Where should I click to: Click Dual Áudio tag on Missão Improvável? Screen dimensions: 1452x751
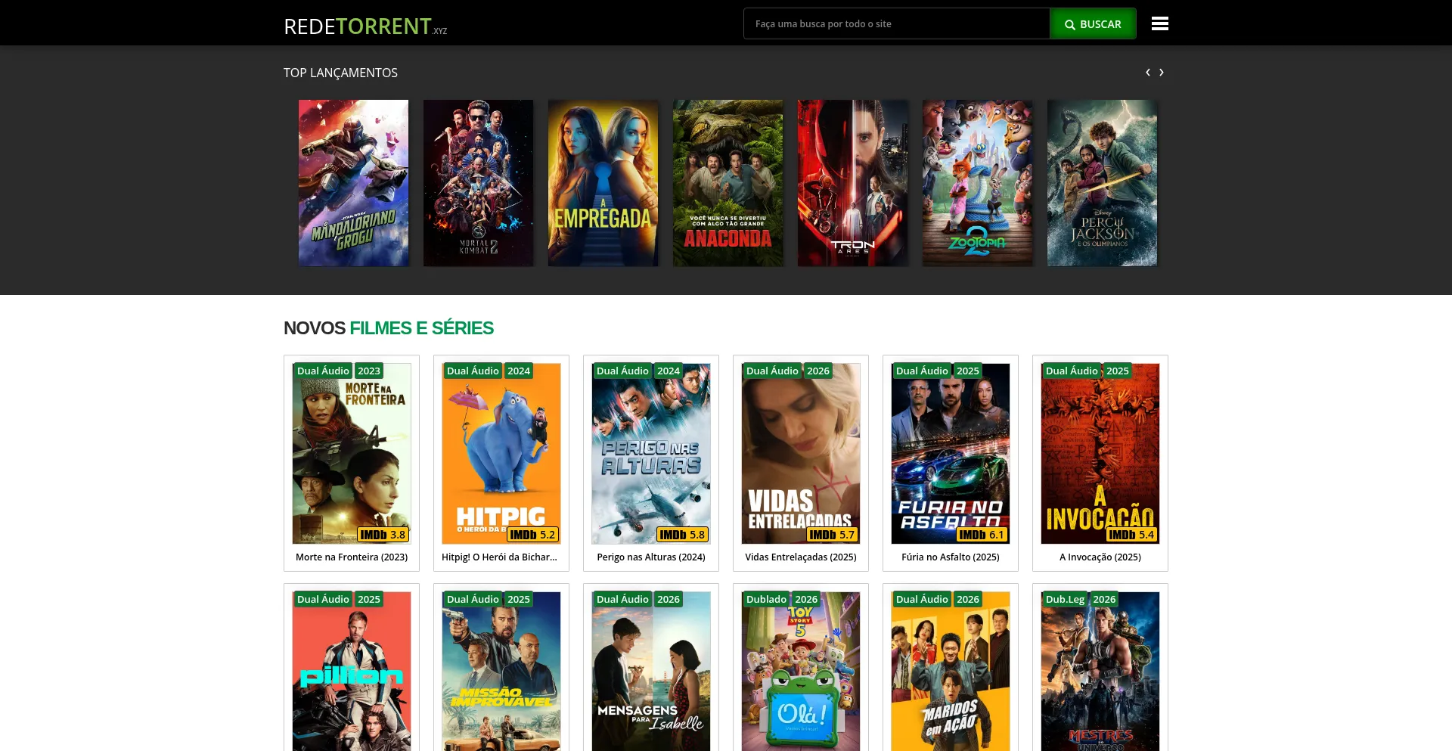pos(473,600)
